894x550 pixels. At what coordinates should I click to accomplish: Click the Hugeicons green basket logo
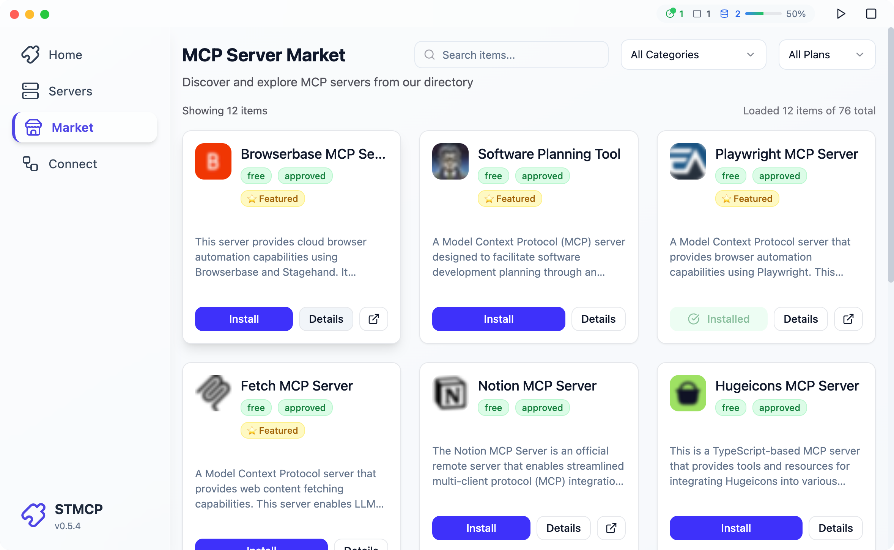coord(688,393)
